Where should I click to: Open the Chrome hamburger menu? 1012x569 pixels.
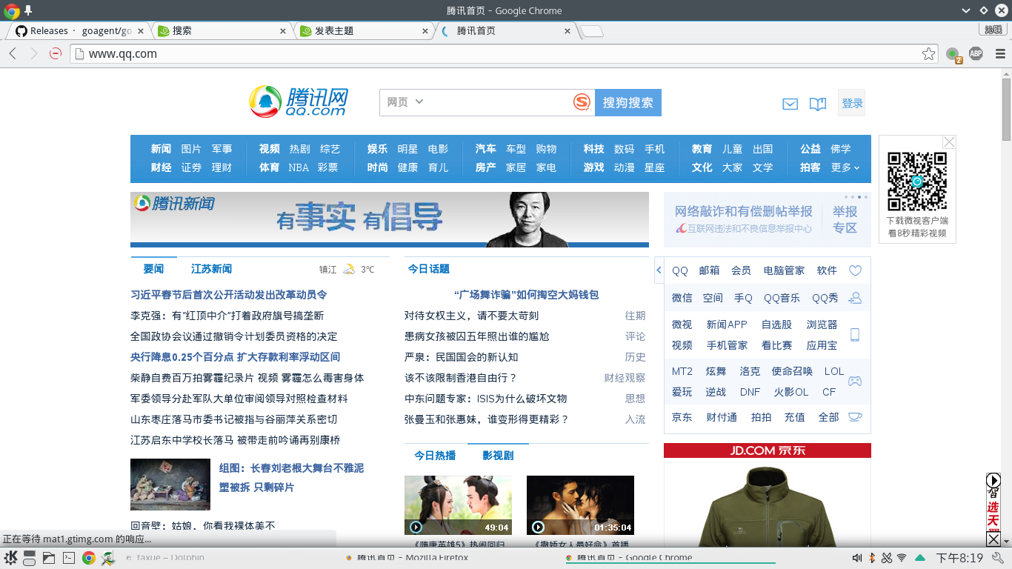[999, 53]
